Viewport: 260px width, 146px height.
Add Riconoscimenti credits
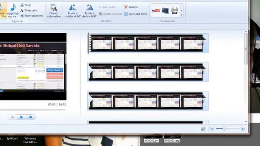click(x=32, y=16)
